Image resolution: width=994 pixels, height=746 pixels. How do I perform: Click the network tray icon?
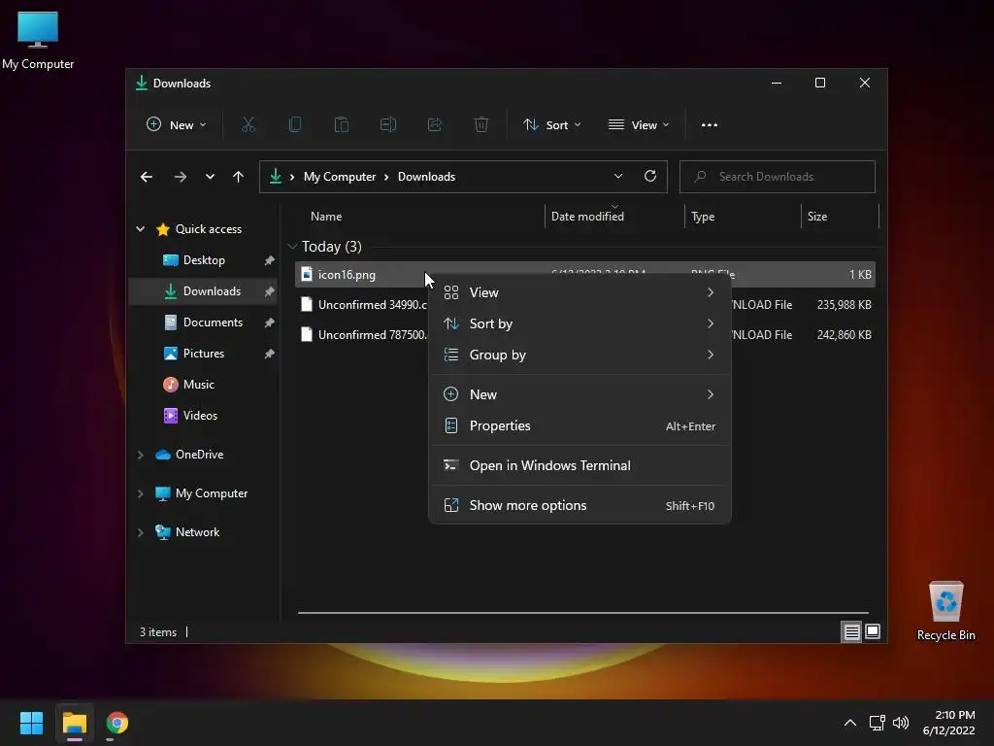(878, 723)
